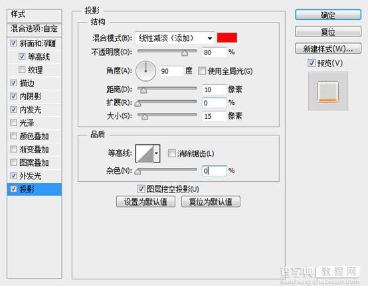This screenshot has height=286, width=368.
Task: Select 混合选项:自定 in styles list
Action: click(x=35, y=29)
